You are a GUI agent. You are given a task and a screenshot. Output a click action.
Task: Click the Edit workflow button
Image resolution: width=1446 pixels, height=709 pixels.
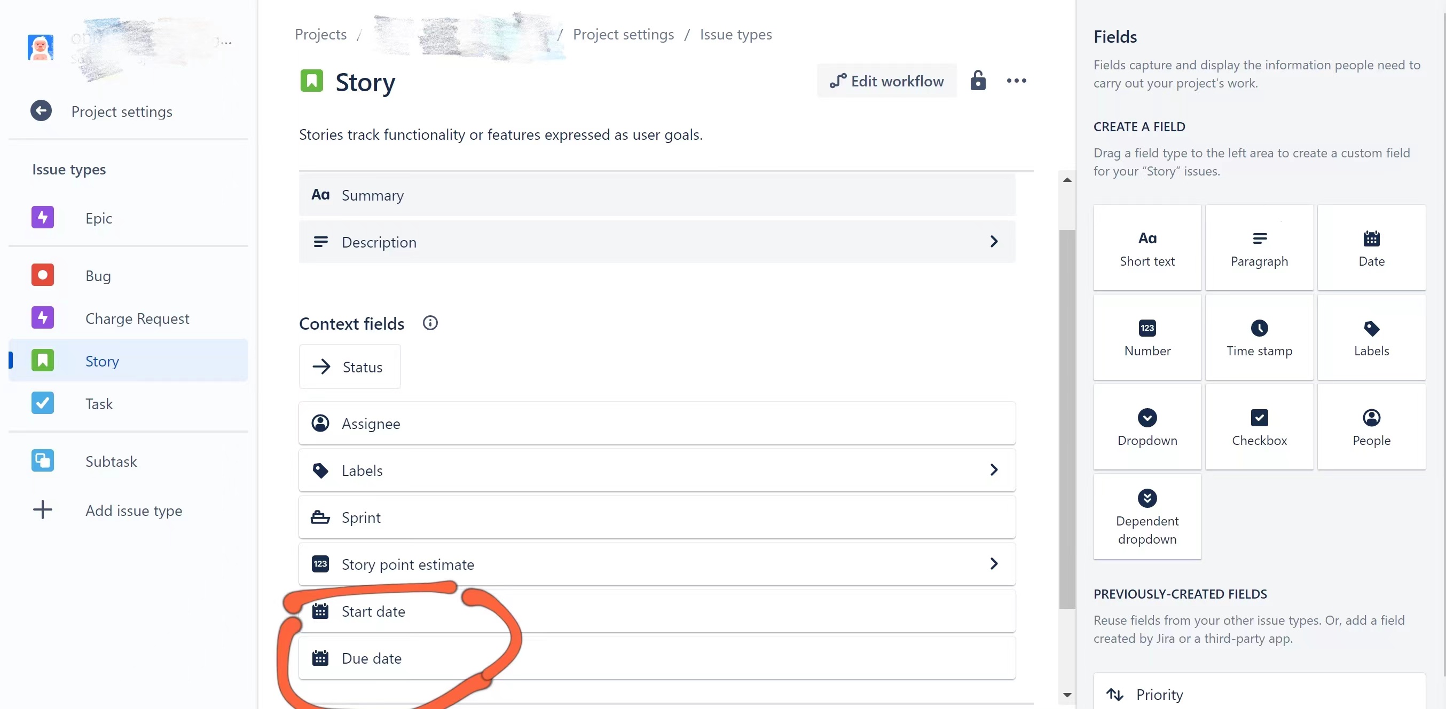(886, 81)
